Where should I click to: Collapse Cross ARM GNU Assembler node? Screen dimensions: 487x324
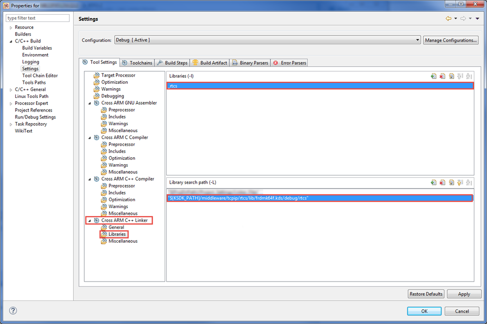90,103
